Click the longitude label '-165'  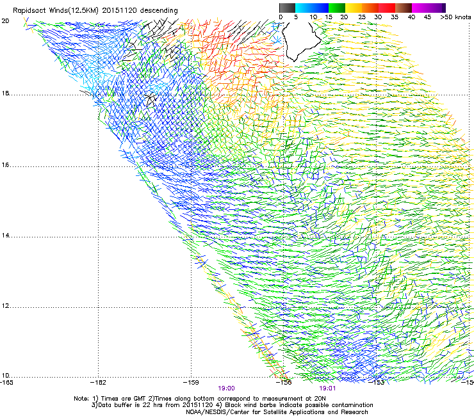pyautogui.click(x=6, y=383)
